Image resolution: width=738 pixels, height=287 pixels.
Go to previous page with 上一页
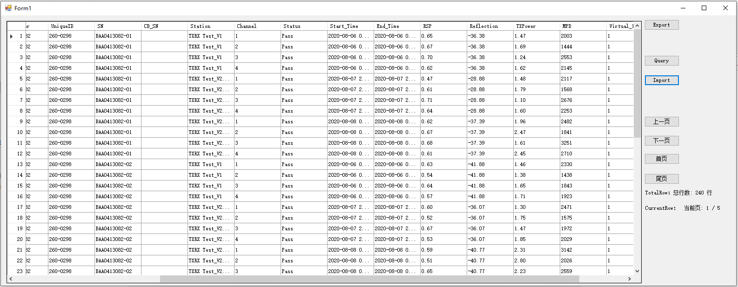point(662,122)
